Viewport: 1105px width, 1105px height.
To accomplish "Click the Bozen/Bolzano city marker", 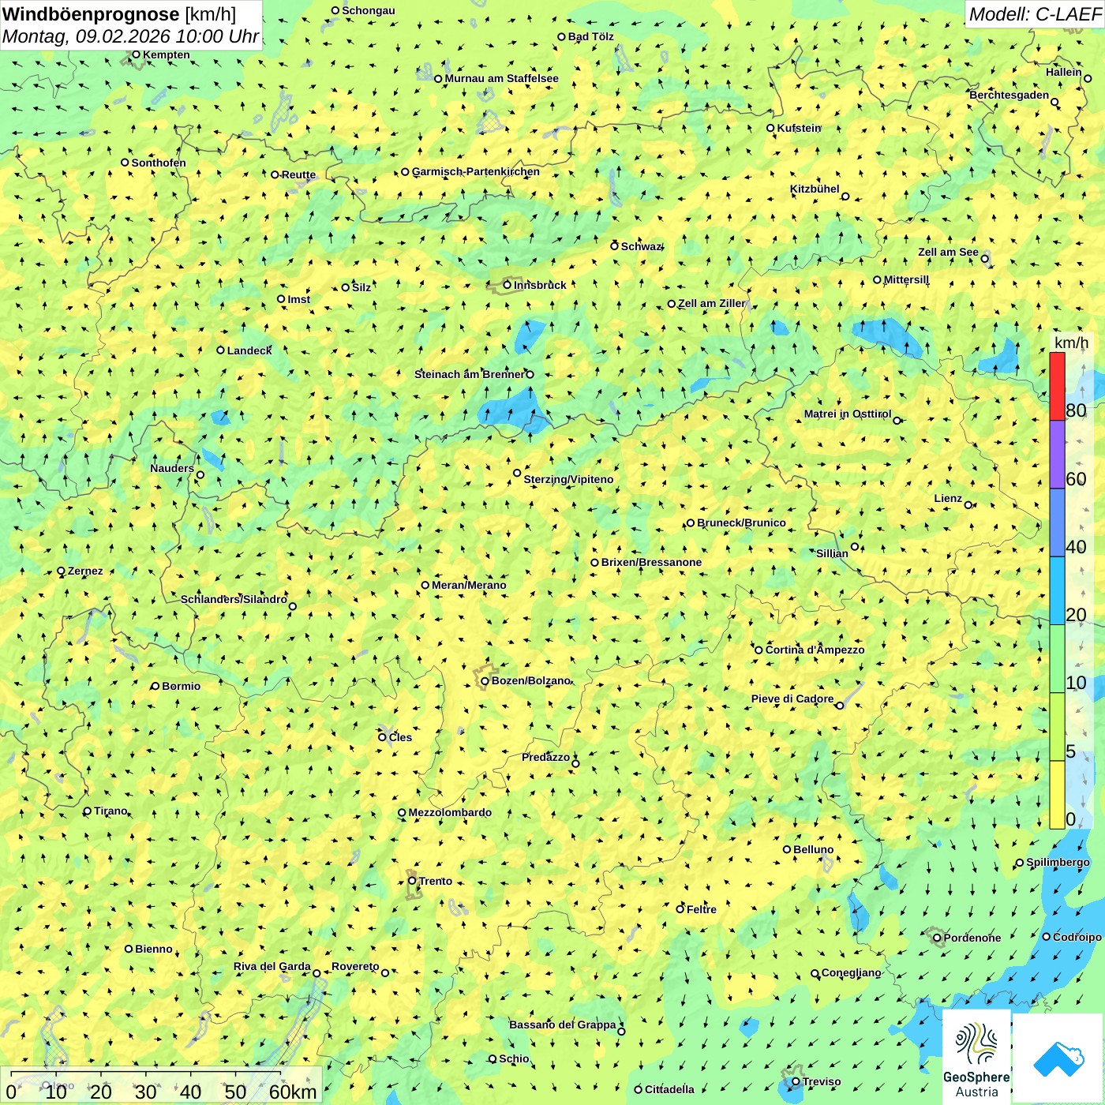I will 485,681.
